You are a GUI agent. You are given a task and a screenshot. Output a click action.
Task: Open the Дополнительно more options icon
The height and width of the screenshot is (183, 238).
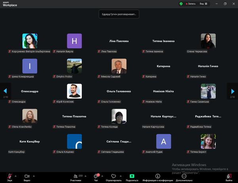click(x=184, y=176)
